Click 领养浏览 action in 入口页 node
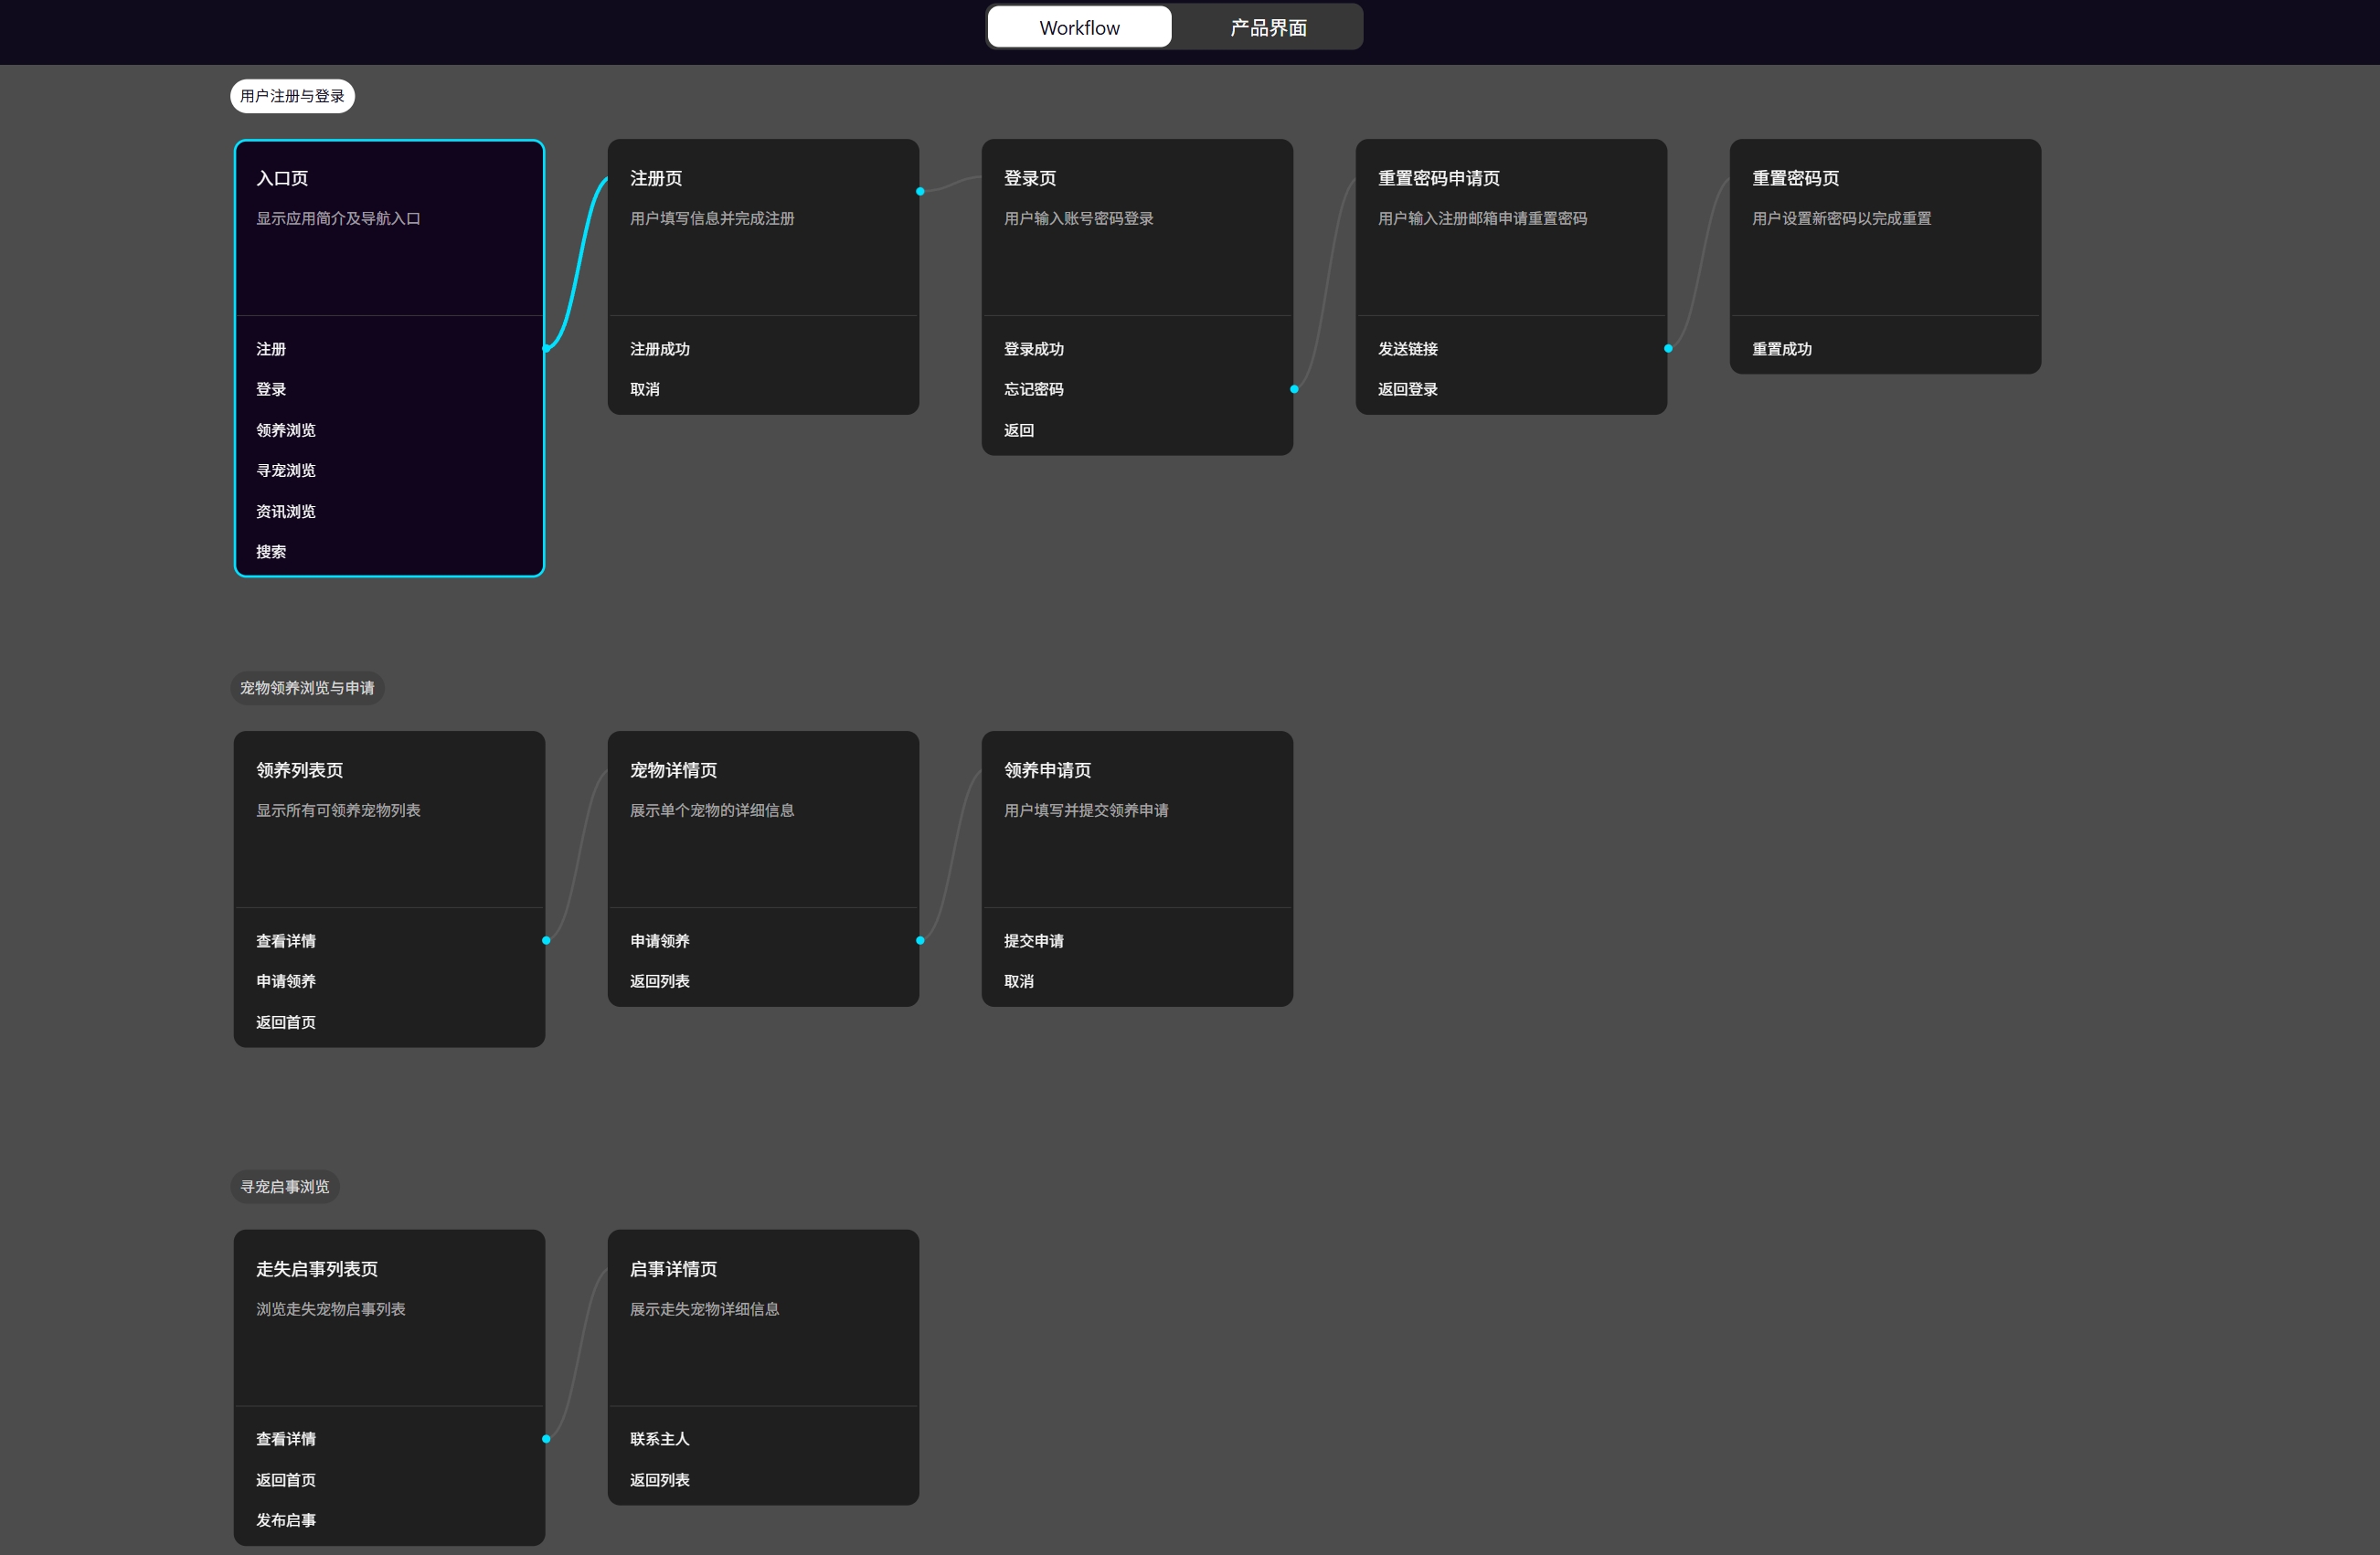2380x1555 pixels. coord(286,429)
